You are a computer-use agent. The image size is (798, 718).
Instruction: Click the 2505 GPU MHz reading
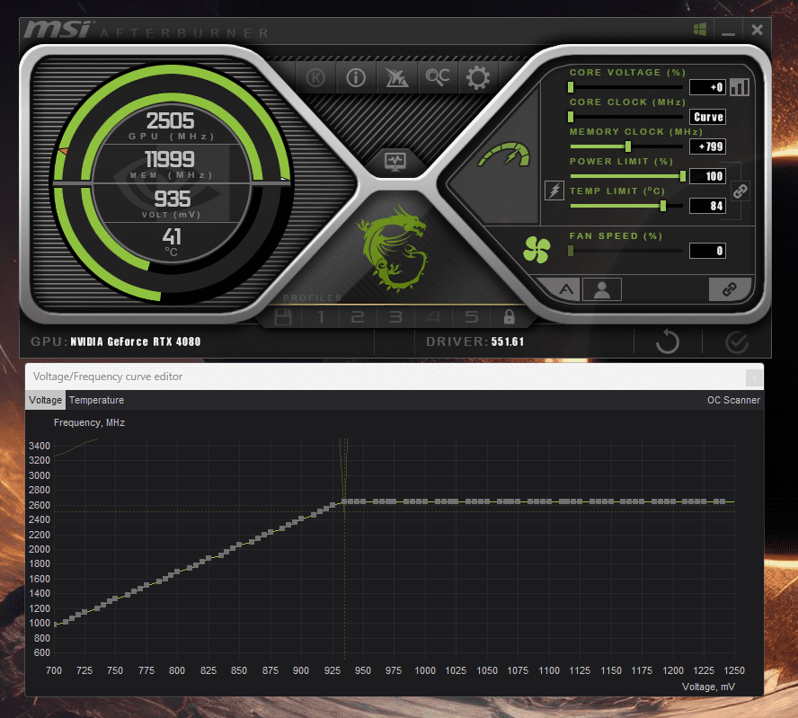pyautogui.click(x=170, y=120)
